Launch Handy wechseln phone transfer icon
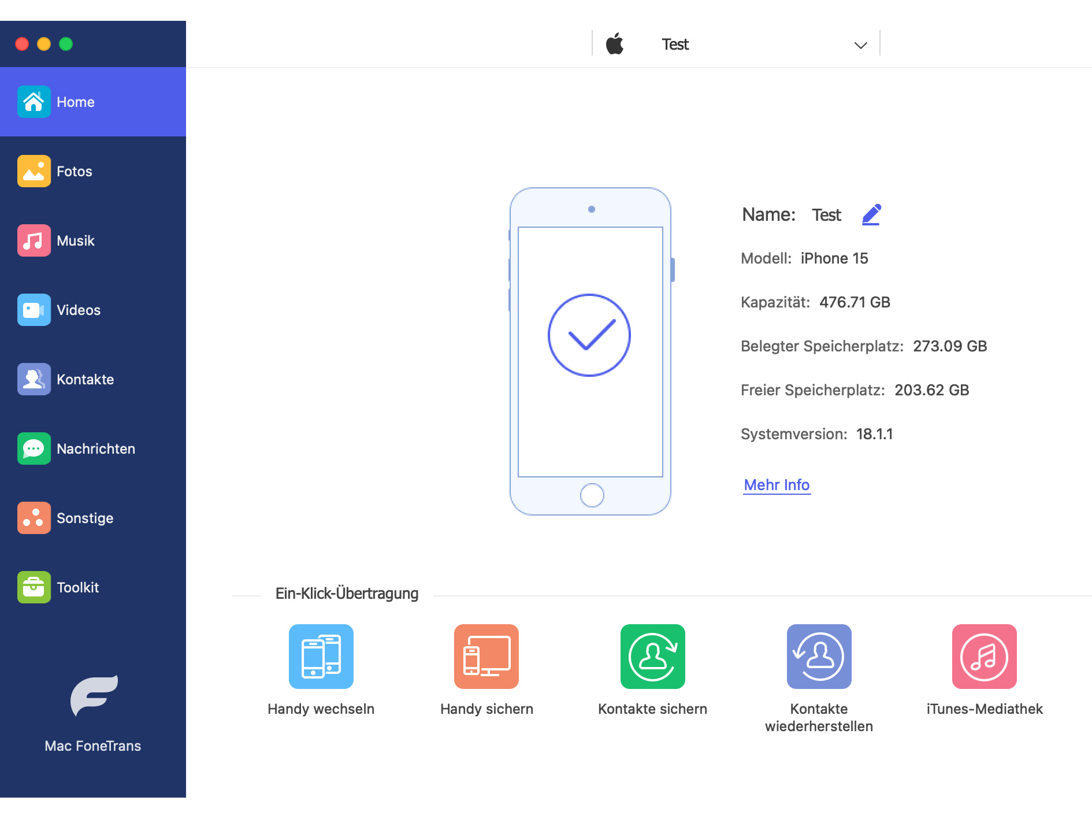Viewport: 1092px width, 819px height. (x=321, y=657)
